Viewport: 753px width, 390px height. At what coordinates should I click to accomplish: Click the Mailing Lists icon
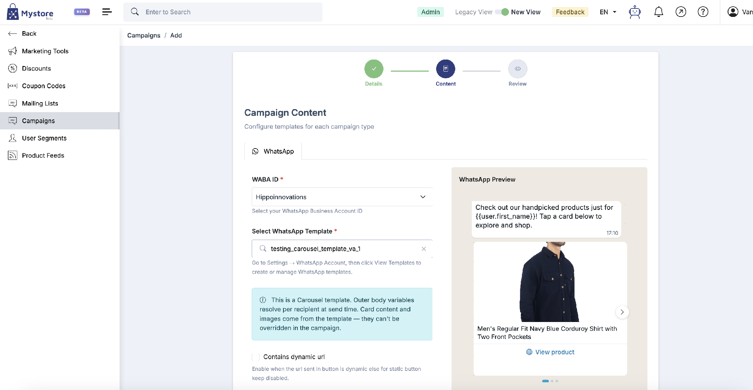click(x=13, y=103)
